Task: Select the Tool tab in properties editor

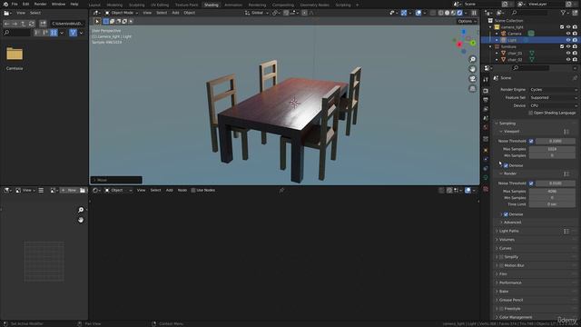Action: [x=486, y=79]
